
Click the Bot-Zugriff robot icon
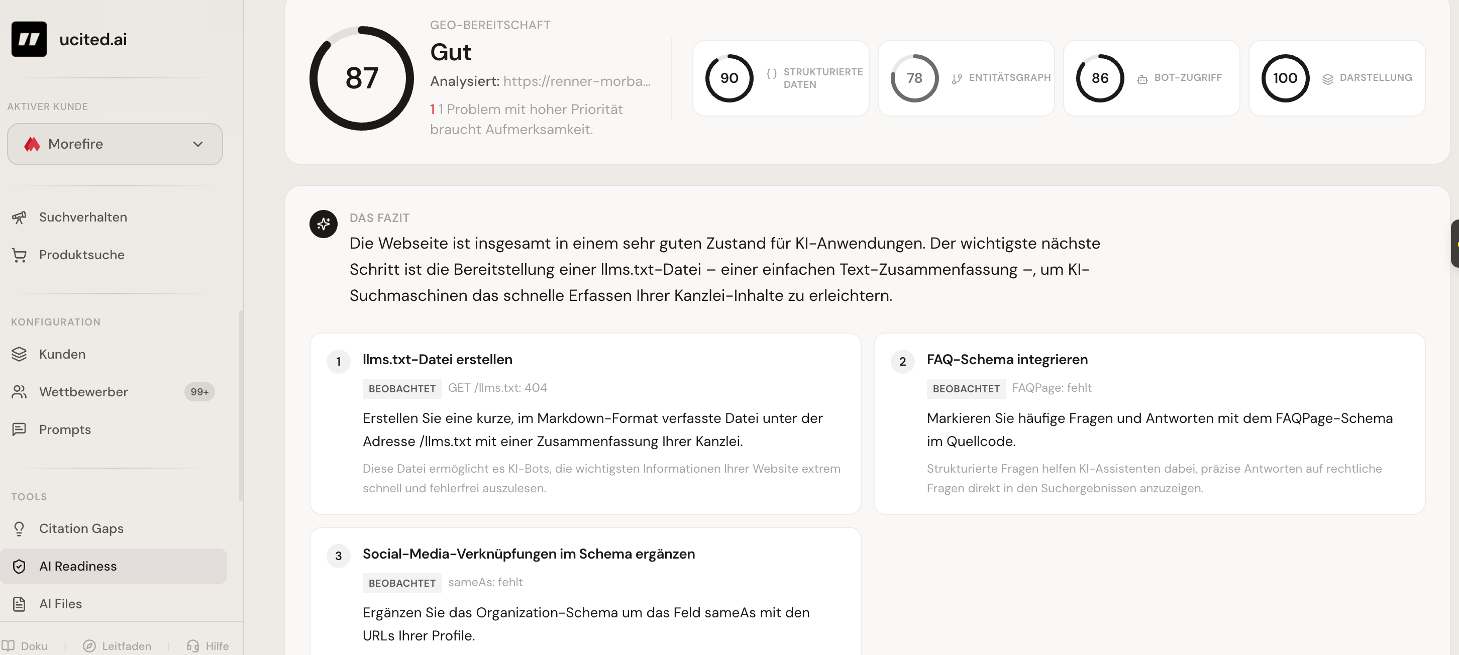(x=1142, y=79)
